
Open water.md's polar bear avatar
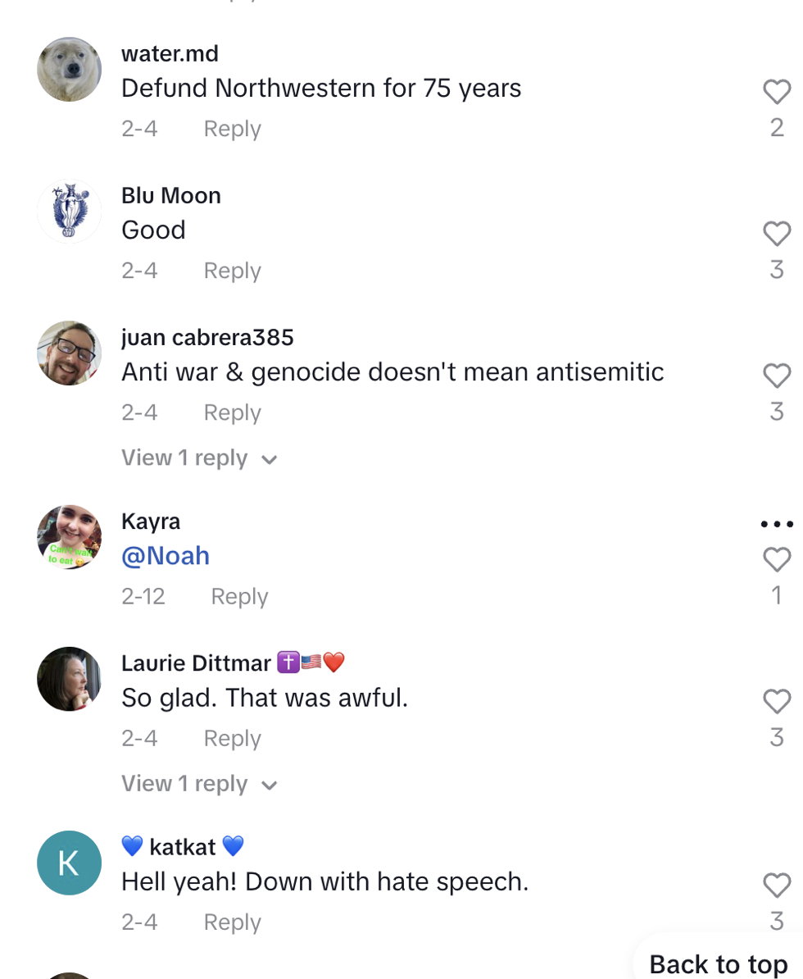coord(70,70)
